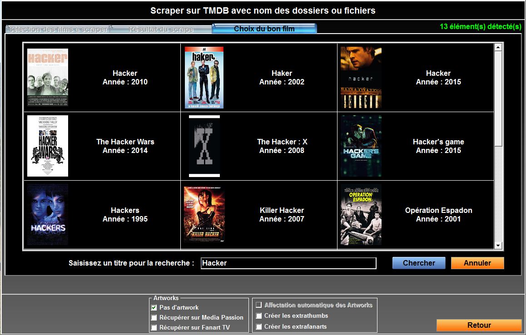
Task: Check 'Affectation automatique des Artworks'
Action: (x=258, y=305)
